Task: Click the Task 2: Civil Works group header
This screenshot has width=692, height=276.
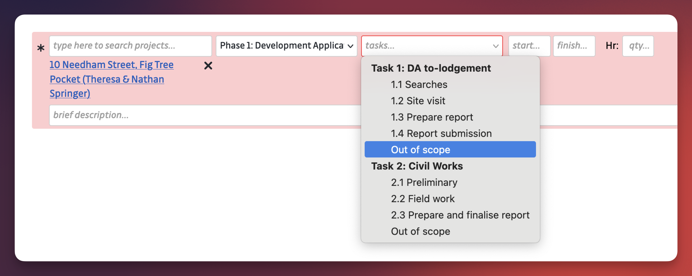Action: pyautogui.click(x=417, y=166)
